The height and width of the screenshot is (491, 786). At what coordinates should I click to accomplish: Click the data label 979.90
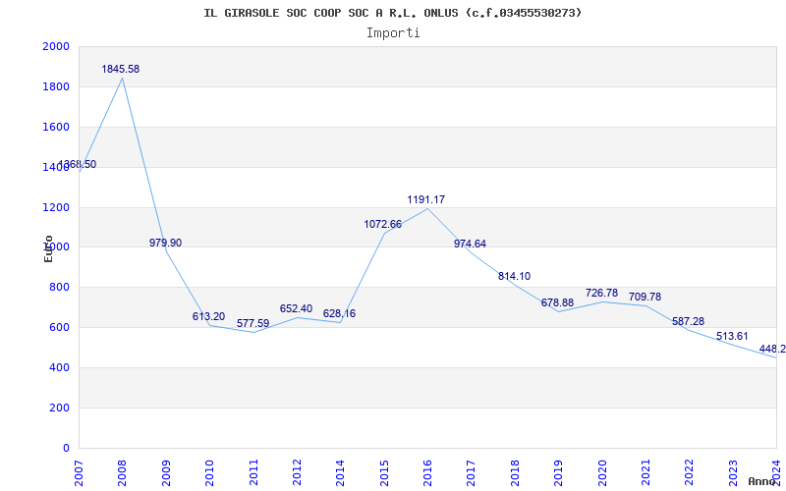click(165, 243)
